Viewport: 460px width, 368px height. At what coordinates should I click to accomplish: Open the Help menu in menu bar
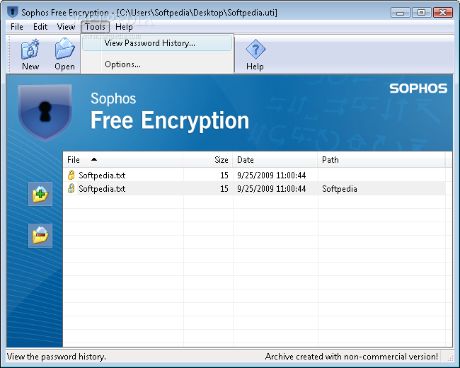coord(124,27)
